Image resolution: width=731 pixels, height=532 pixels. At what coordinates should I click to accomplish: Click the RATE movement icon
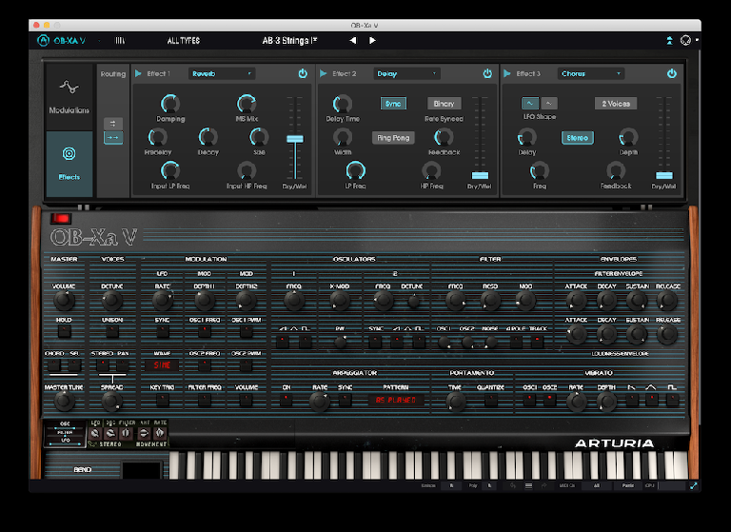pos(160,433)
